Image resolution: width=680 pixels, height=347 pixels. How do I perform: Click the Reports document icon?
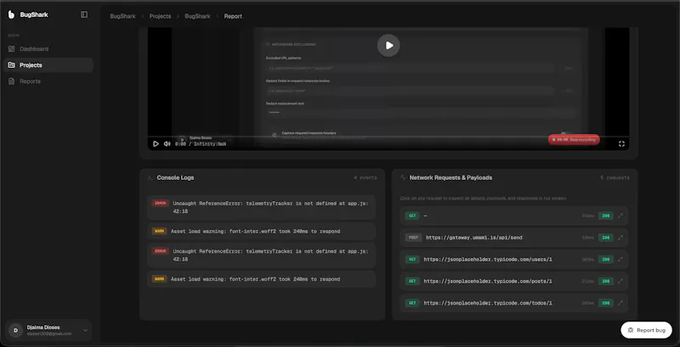(x=12, y=81)
